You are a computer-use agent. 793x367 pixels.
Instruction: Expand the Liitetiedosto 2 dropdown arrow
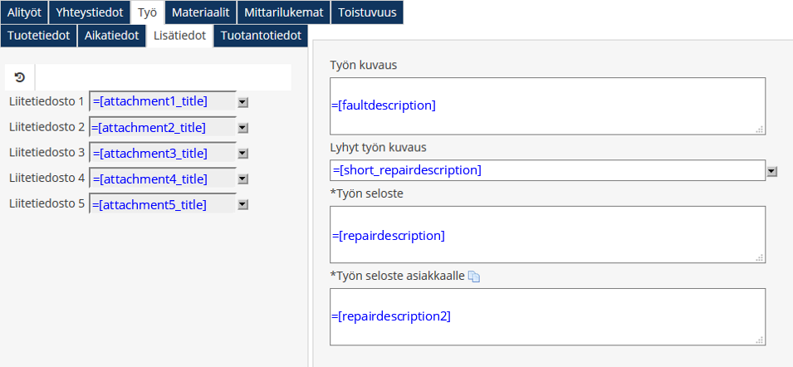tap(243, 128)
